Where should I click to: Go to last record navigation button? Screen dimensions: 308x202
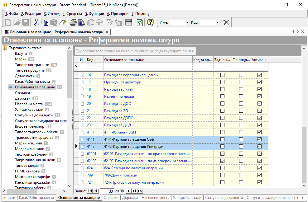(x=134, y=191)
